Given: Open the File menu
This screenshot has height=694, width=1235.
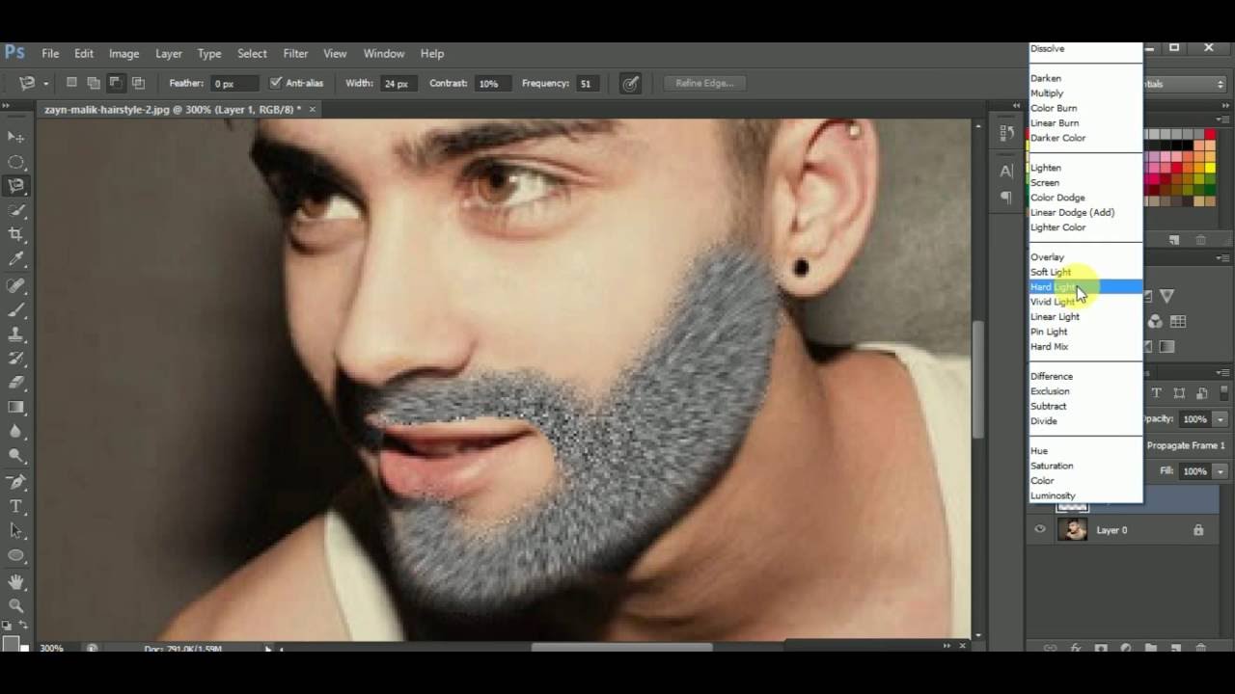Looking at the screenshot, I should click(x=50, y=53).
